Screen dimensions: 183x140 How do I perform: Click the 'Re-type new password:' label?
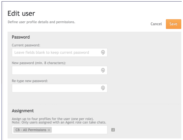pyautogui.click(x=30, y=81)
